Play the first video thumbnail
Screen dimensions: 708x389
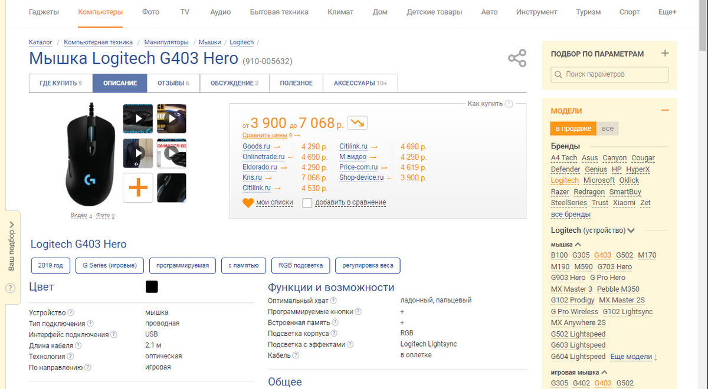[x=137, y=118]
